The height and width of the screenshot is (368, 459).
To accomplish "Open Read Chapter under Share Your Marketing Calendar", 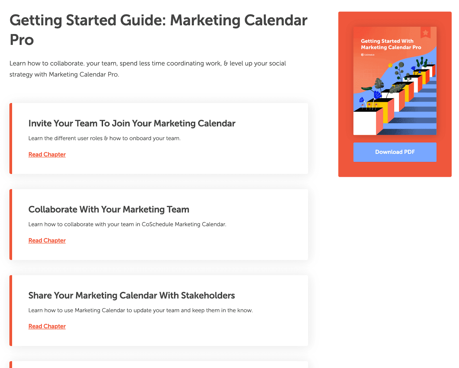I will (x=47, y=326).
